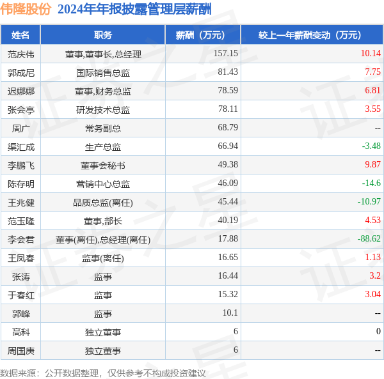
Task: Select the 薪酬（万元） column header
Action: coord(203,35)
